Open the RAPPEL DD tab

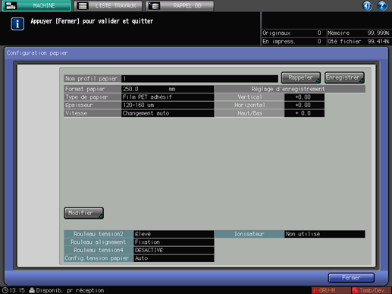(x=180, y=5)
